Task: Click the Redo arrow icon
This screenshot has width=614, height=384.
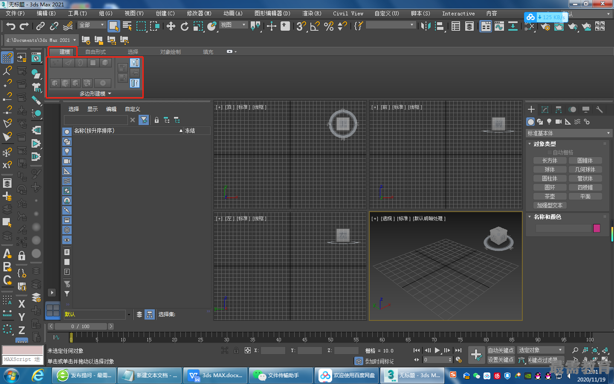Action: pos(24,26)
